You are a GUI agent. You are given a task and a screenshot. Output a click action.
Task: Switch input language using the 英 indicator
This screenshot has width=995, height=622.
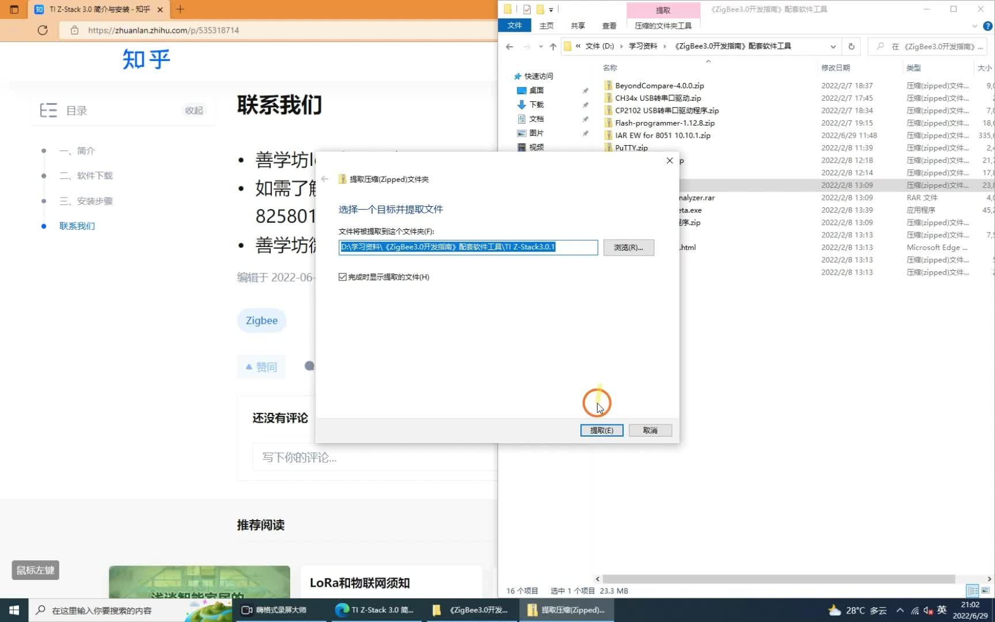point(941,610)
